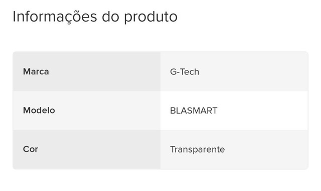
Task: Click the letter M of Modelo
Action: tap(27, 110)
